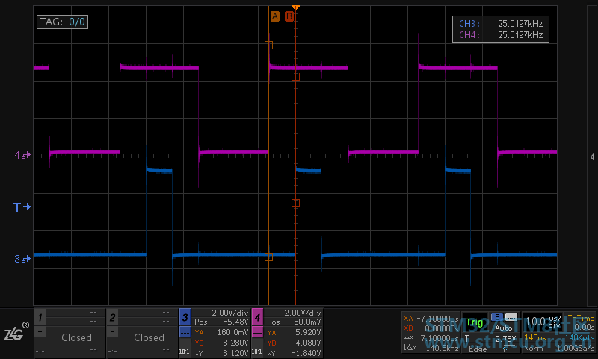Change the Edge trigger type
The height and width of the screenshot is (359, 598).
[x=478, y=349]
